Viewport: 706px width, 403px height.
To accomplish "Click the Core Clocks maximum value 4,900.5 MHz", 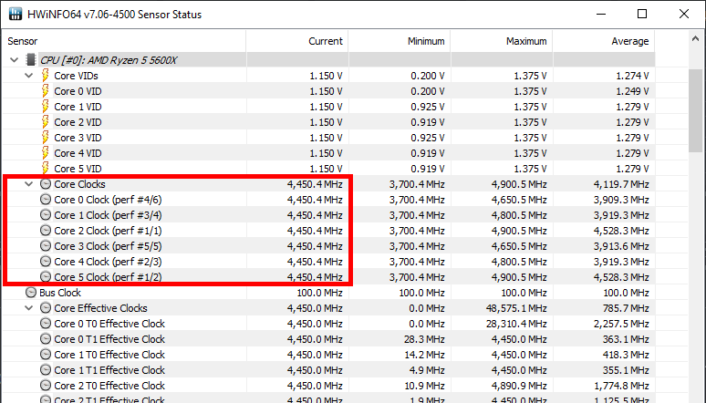I will [519, 184].
